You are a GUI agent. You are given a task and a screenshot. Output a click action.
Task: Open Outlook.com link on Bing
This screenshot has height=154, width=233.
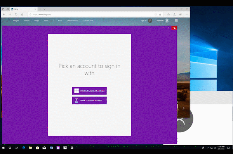(x=88, y=21)
